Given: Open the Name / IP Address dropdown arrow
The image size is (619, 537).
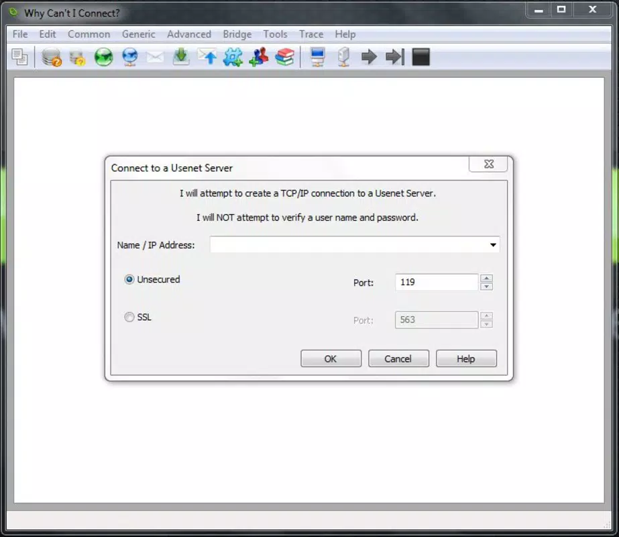Looking at the screenshot, I should 493,245.
